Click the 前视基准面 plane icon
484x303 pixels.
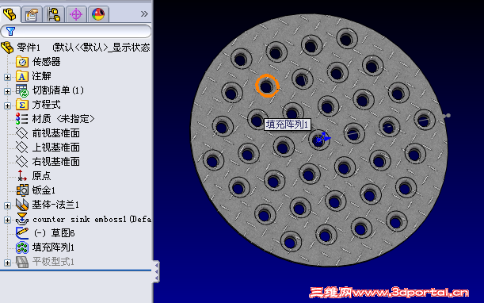[x=22, y=133]
